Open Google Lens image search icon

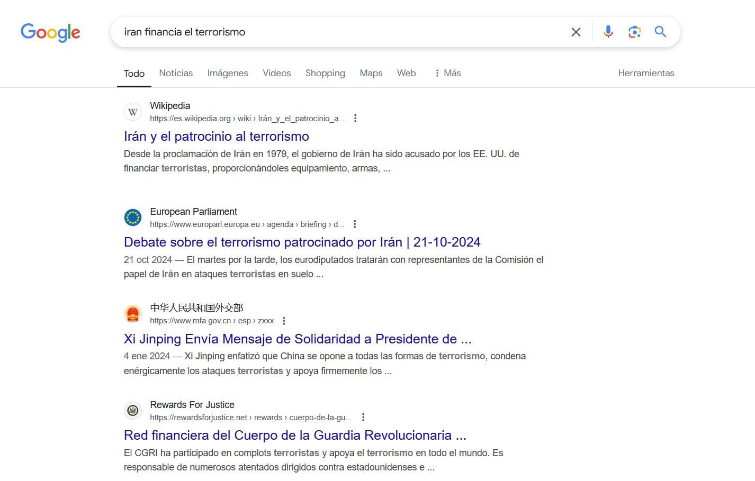click(x=634, y=32)
